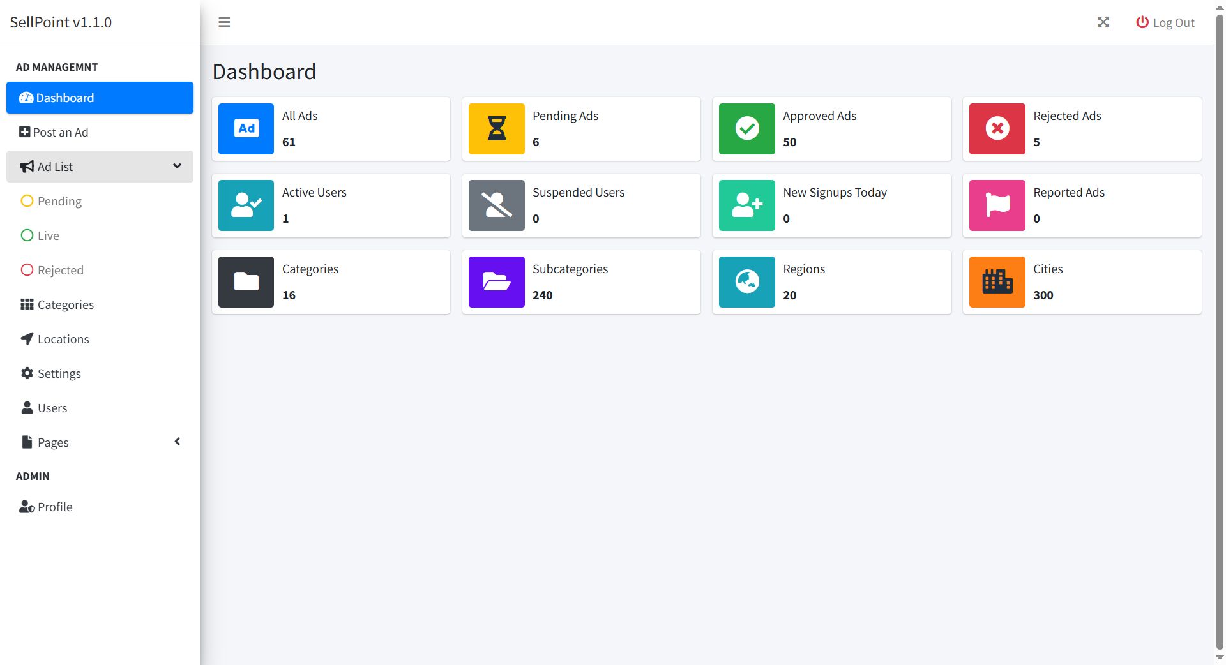Collapse the Ad List chevron
Viewport: 1226px width, 665px height.
click(177, 166)
